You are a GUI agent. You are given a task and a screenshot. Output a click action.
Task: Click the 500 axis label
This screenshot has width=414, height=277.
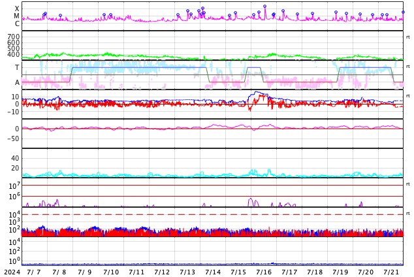pyautogui.click(x=14, y=48)
